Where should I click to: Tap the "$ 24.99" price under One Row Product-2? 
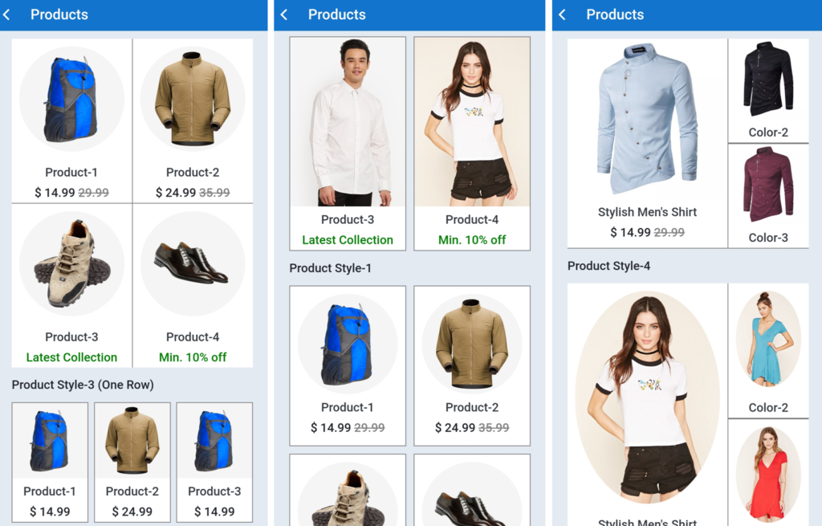132,512
